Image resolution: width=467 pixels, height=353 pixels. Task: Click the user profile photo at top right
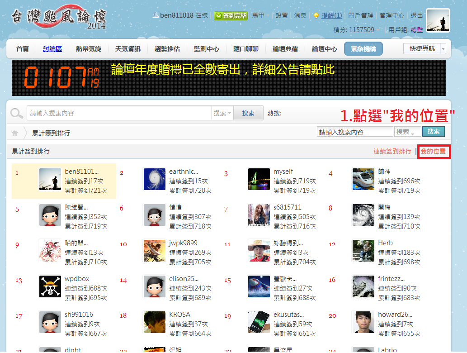click(x=438, y=20)
